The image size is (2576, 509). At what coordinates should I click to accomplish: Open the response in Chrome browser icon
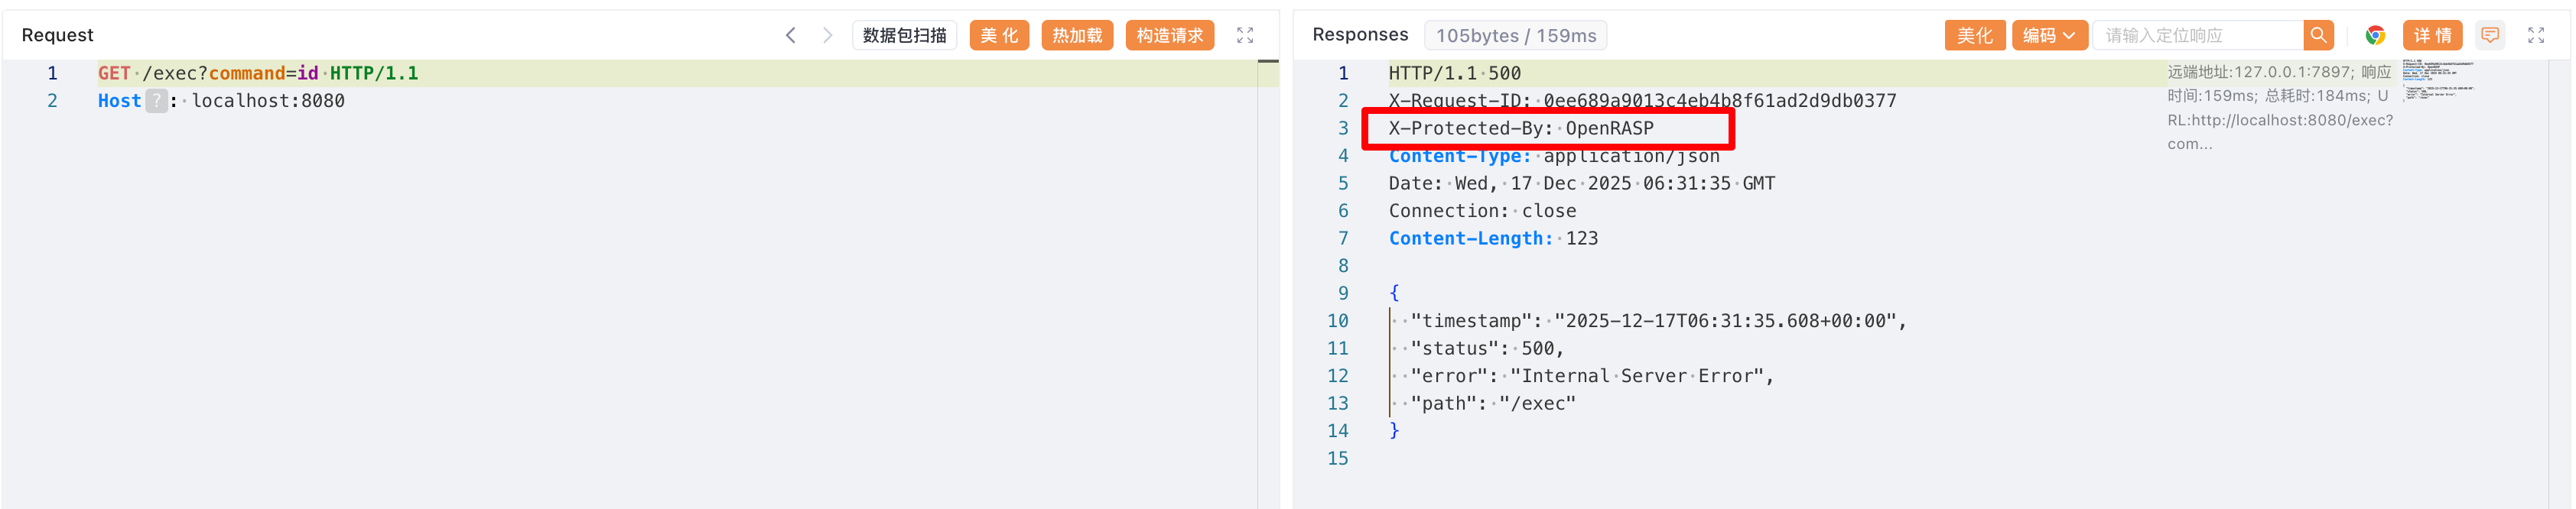coord(2375,35)
